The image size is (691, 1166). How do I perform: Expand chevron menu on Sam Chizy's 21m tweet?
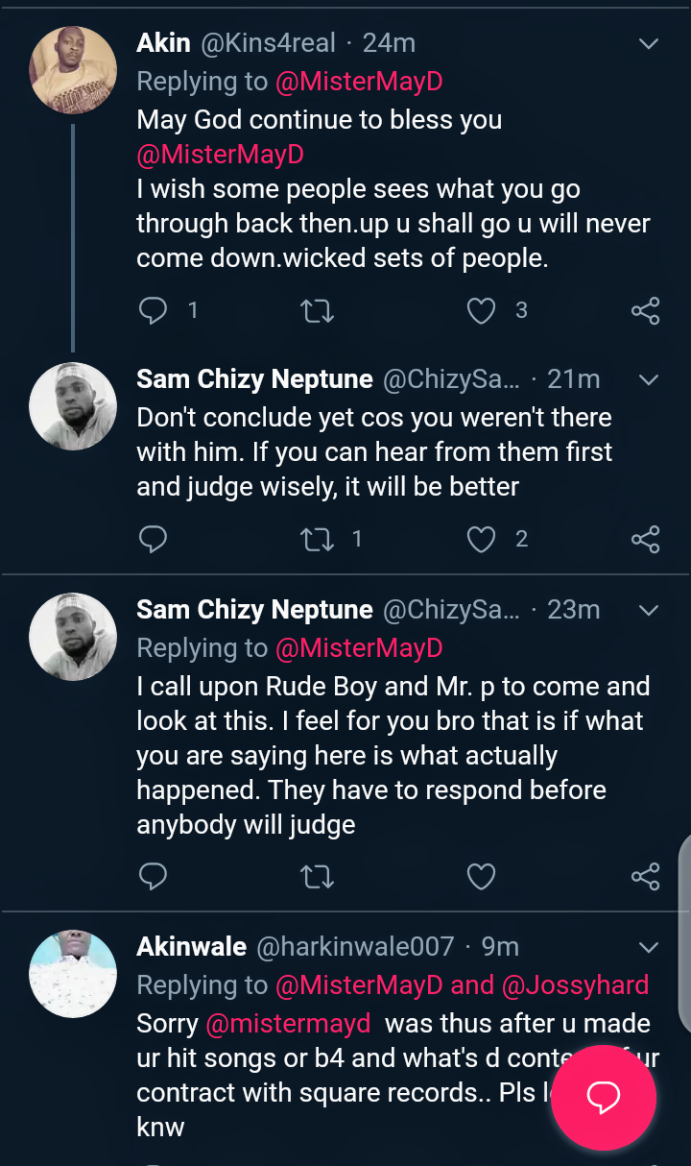(x=649, y=379)
